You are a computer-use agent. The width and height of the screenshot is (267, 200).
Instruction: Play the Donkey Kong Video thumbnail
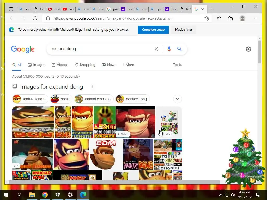pyautogui.click(x=136, y=122)
